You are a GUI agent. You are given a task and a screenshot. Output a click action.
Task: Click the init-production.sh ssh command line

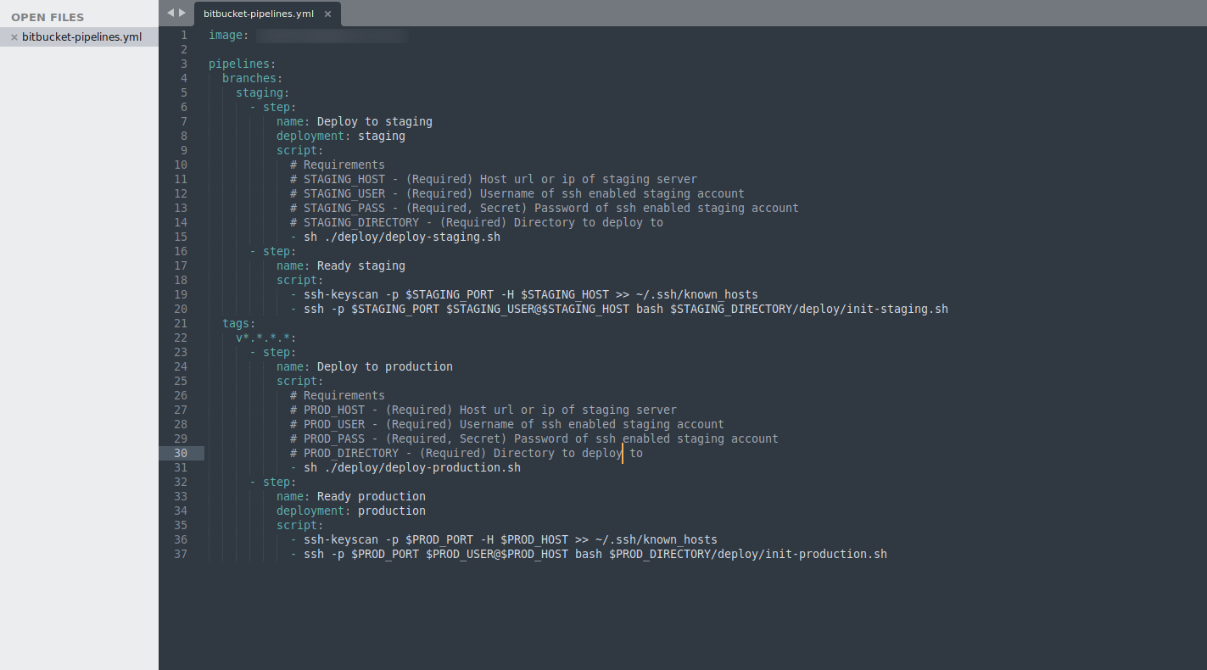click(589, 554)
